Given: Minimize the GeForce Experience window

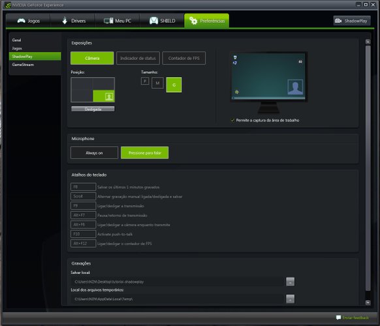Looking at the screenshot, I should [358, 5].
